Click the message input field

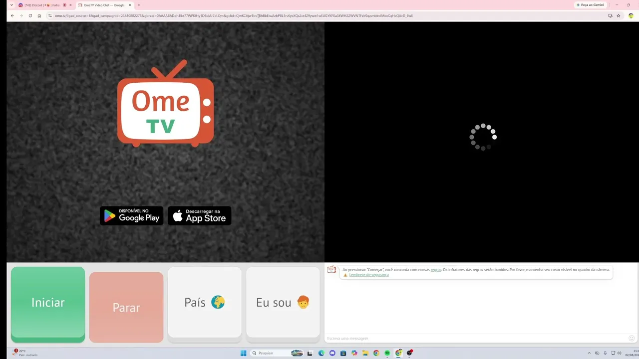[477, 339]
